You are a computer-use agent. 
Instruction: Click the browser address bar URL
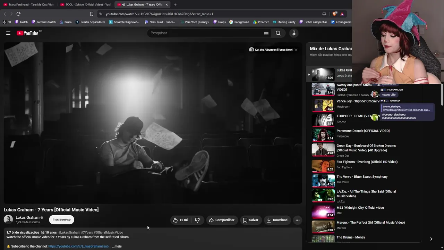point(160,14)
